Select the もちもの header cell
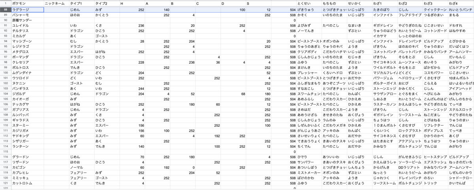The height and width of the screenshot is (190, 474). pyautogui.click(x=334, y=3)
